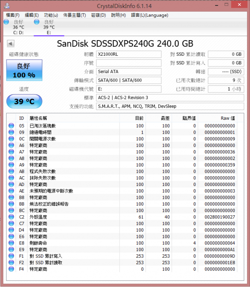250x287 pixels.
Task: Click status orb of attribute E6
Action: [11, 236]
